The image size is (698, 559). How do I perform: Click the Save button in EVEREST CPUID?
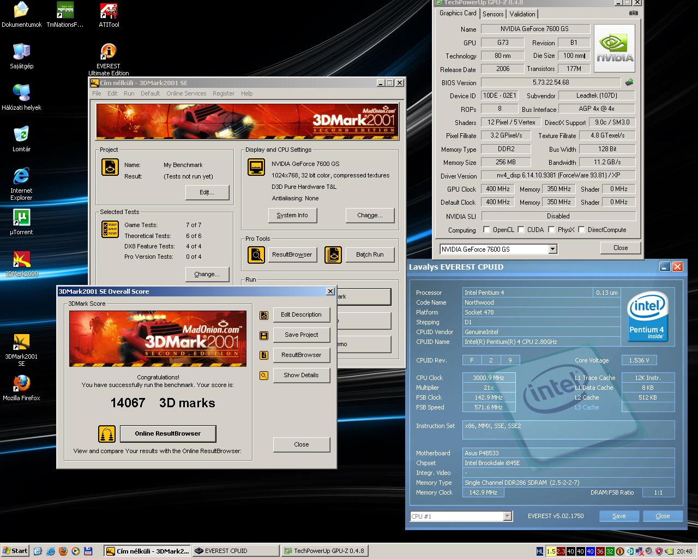tap(619, 516)
